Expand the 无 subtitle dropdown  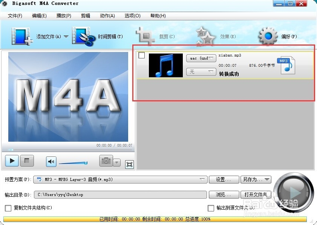click(201, 72)
